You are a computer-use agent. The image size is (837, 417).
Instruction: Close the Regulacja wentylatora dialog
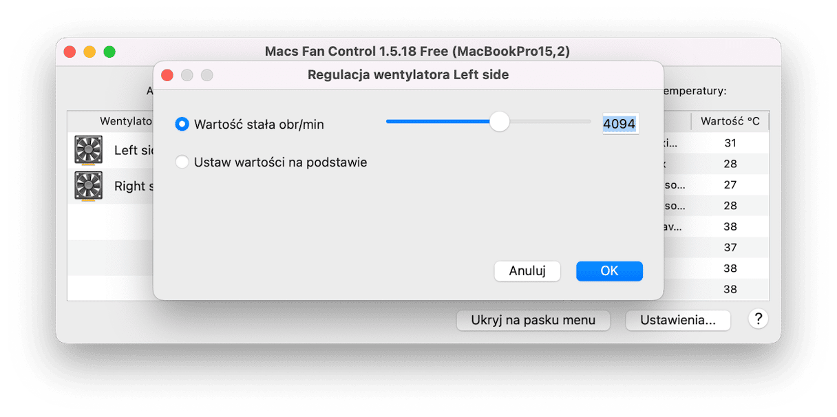coord(167,75)
